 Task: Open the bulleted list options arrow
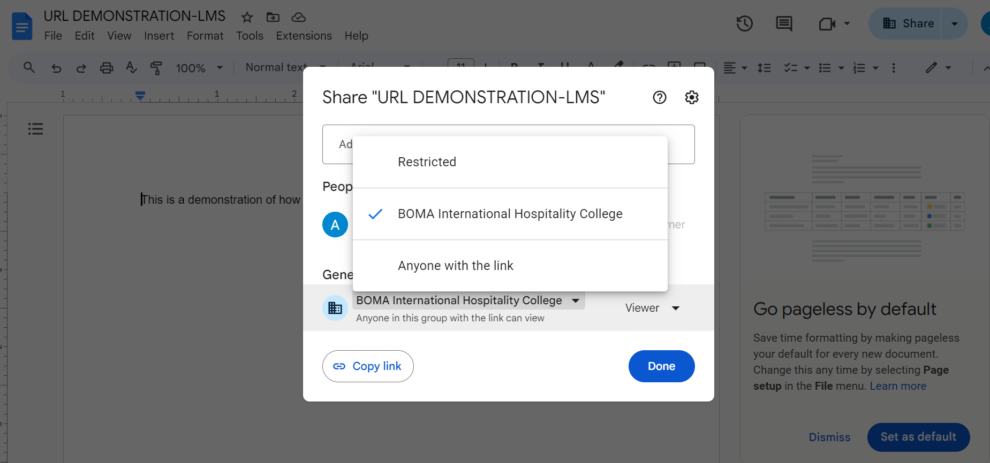tap(841, 68)
